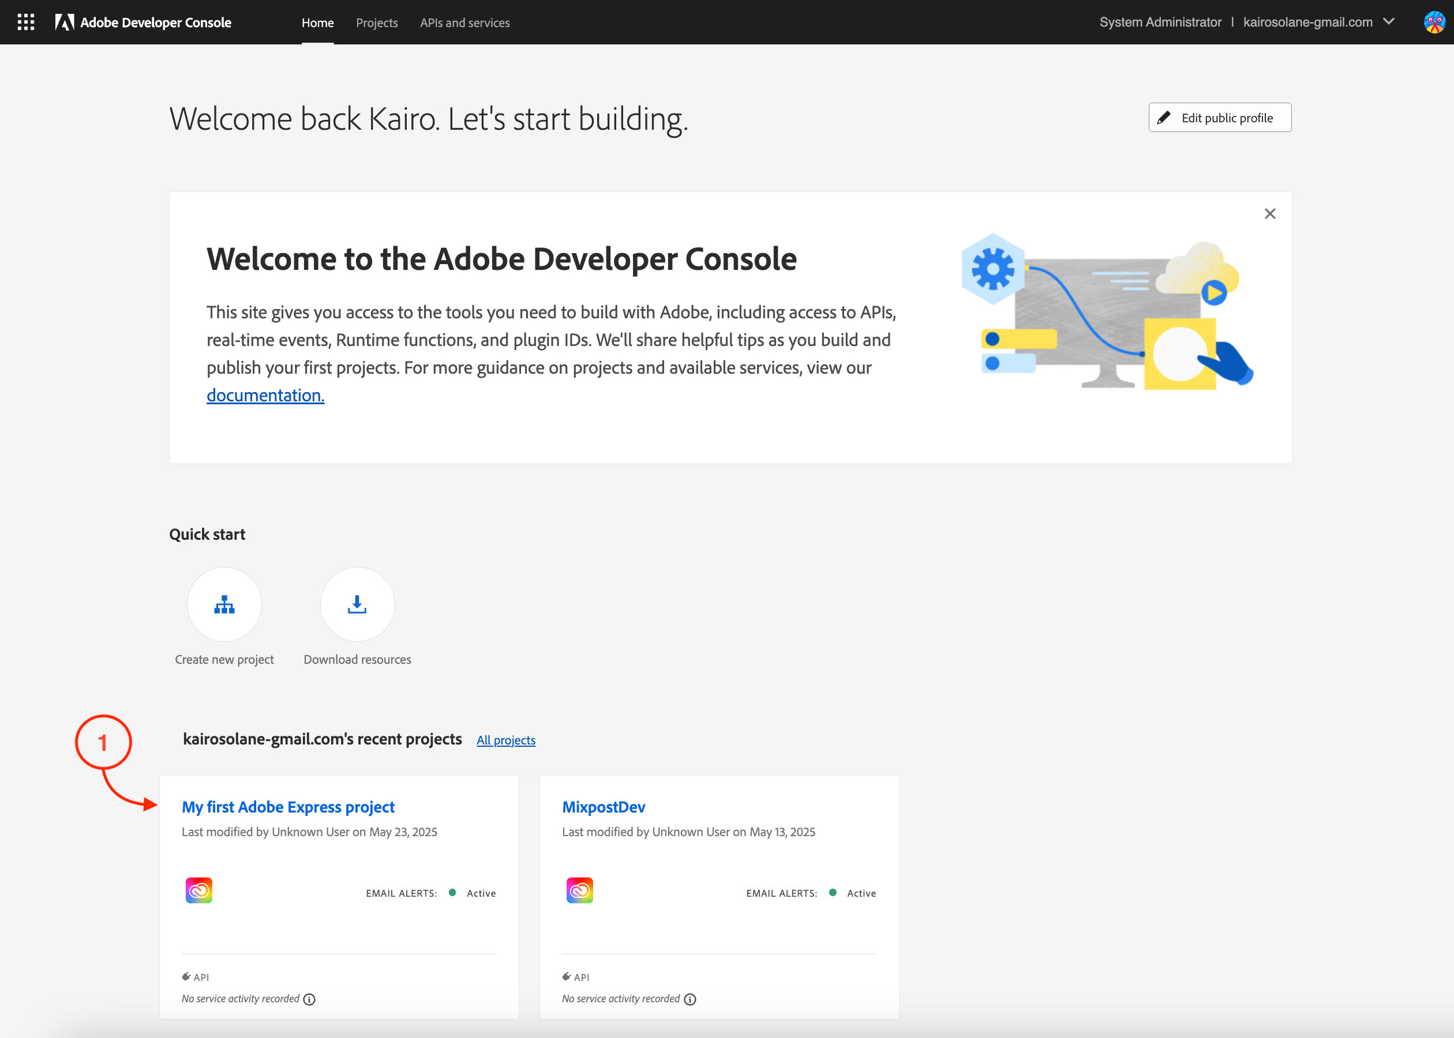1454x1038 pixels.
Task: Click EMAIL ALERTS label in Adobe Express card
Action: point(401,893)
